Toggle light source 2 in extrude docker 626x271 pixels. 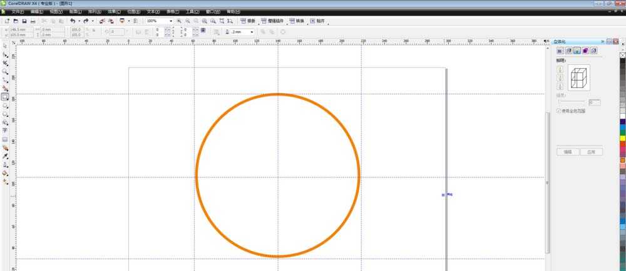(560, 78)
